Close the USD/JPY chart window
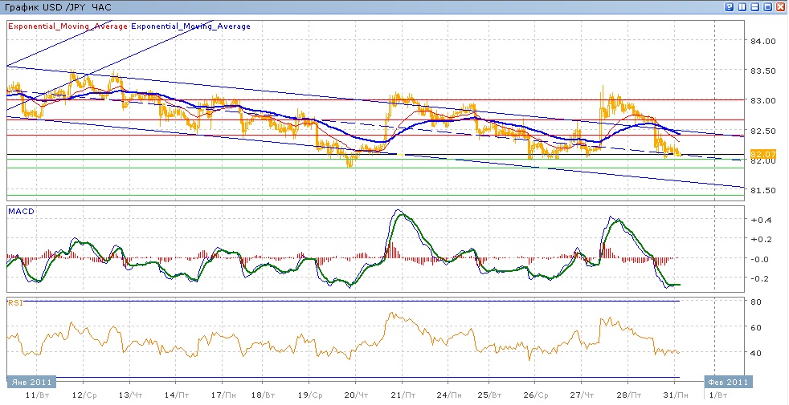The width and height of the screenshot is (789, 405). tap(780, 7)
